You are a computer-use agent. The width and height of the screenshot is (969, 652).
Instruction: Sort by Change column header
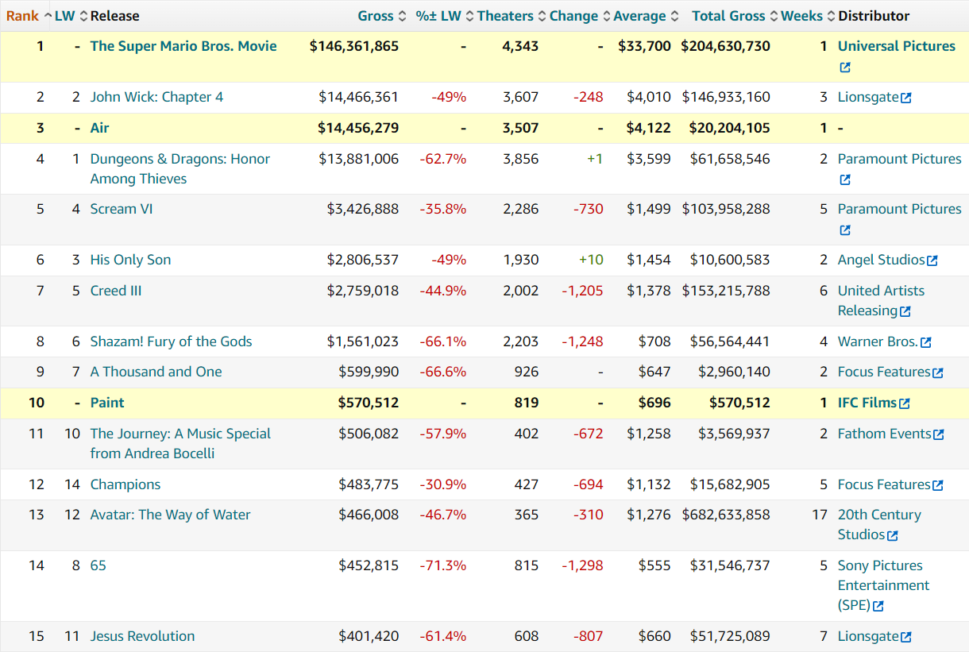pos(573,16)
